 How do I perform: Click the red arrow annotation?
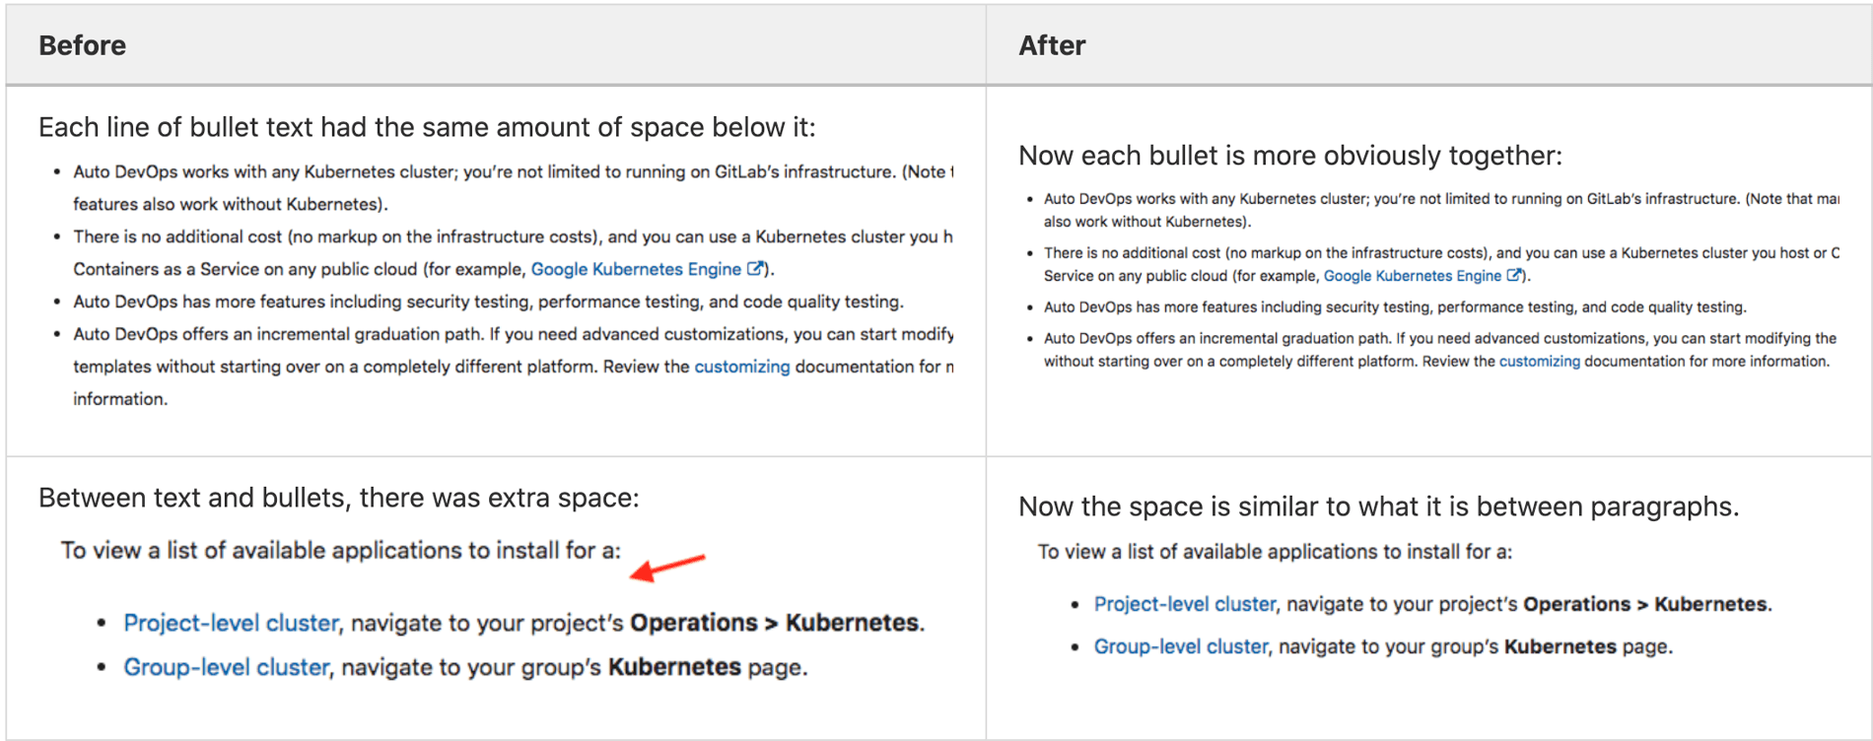(667, 568)
